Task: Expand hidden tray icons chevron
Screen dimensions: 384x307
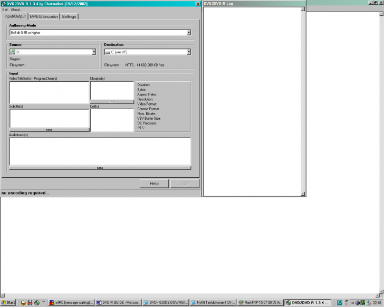Action: tap(352, 303)
